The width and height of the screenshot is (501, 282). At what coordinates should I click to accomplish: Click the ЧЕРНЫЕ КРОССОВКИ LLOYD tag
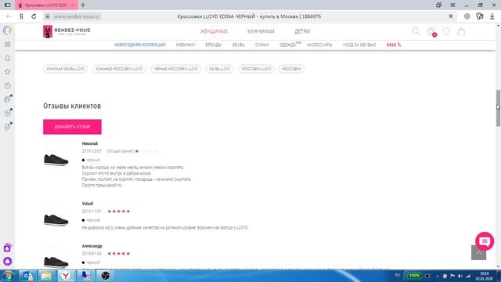(x=175, y=69)
